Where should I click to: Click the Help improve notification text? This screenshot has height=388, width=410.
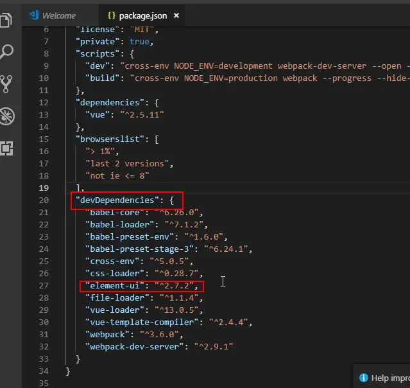[x=391, y=378]
